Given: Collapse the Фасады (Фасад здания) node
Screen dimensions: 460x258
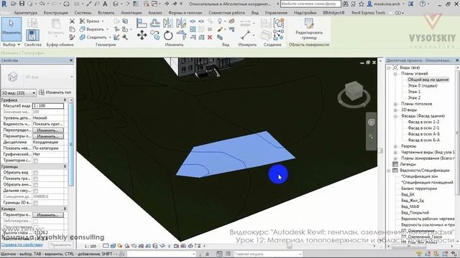Looking at the screenshot, I should (395, 116).
